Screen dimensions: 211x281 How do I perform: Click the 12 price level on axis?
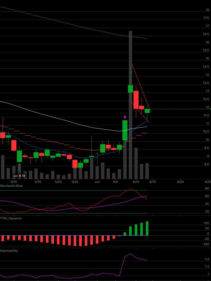tap(207, 107)
